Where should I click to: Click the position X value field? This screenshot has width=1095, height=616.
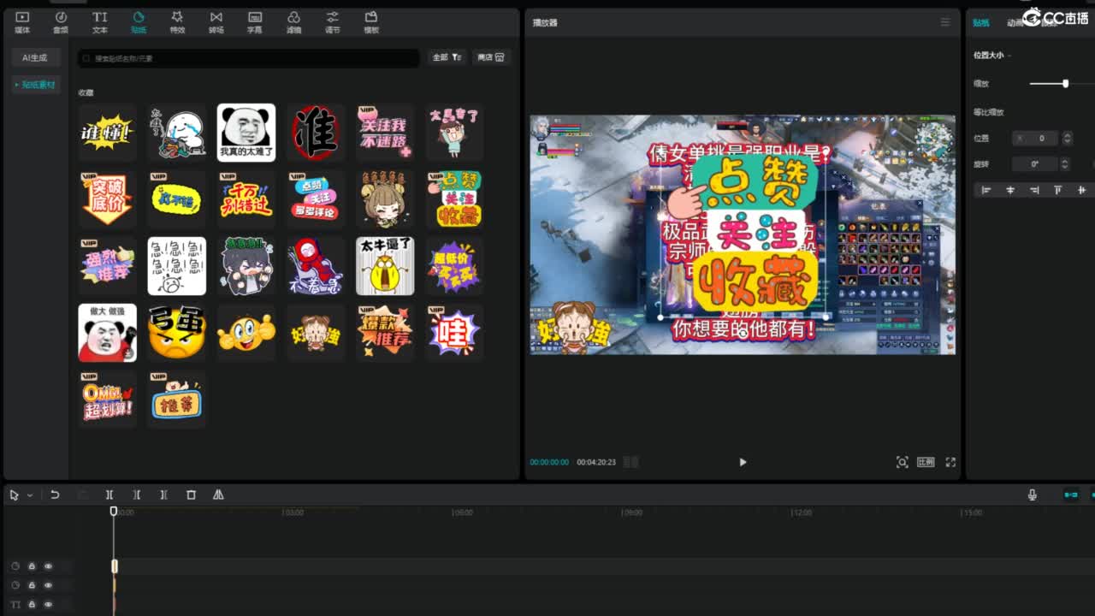click(1036, 138)
